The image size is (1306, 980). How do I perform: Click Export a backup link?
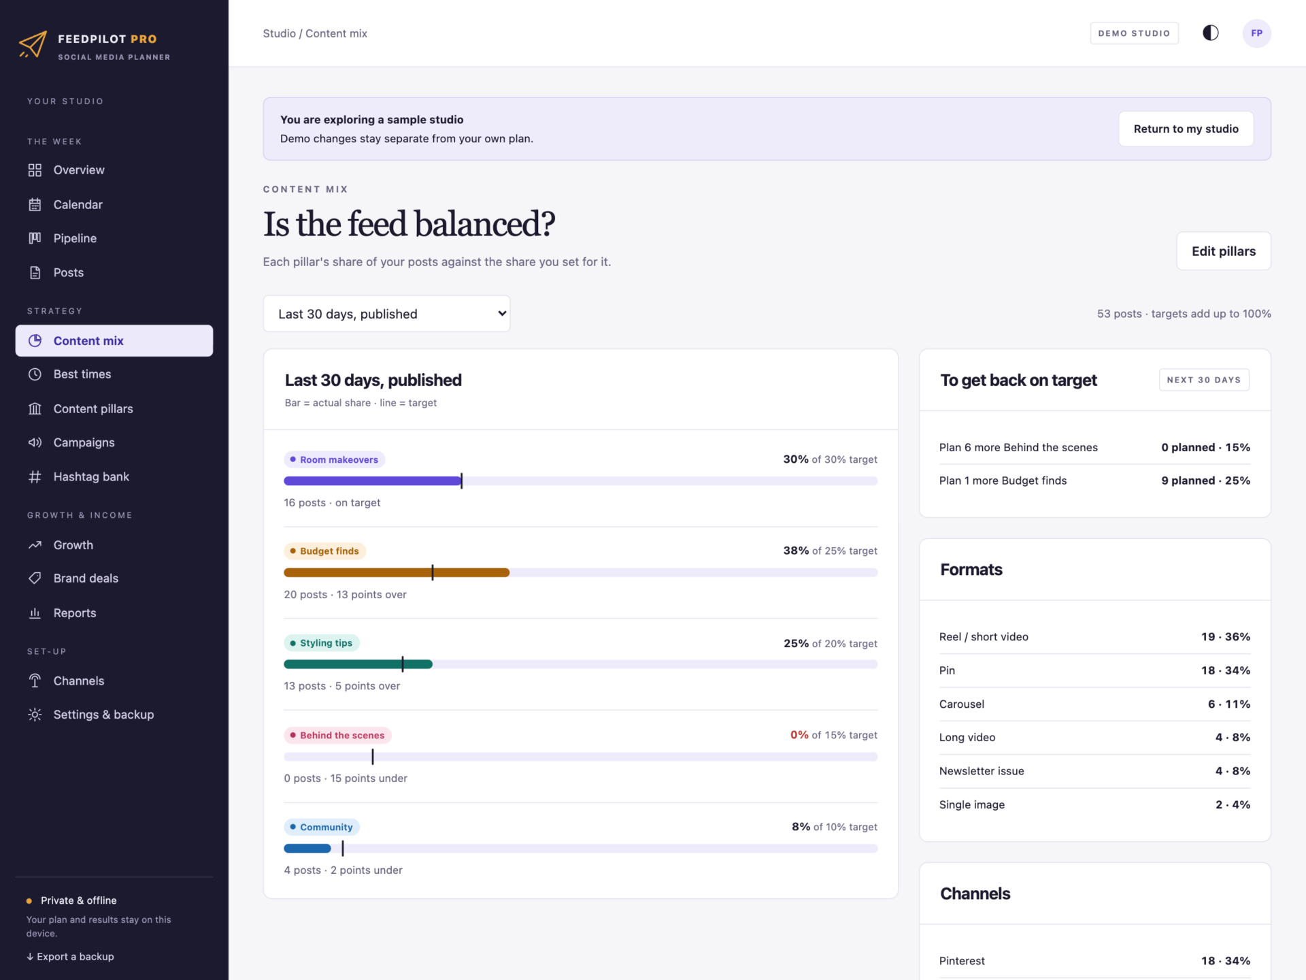pyautogui.click(x=70, y=956)
